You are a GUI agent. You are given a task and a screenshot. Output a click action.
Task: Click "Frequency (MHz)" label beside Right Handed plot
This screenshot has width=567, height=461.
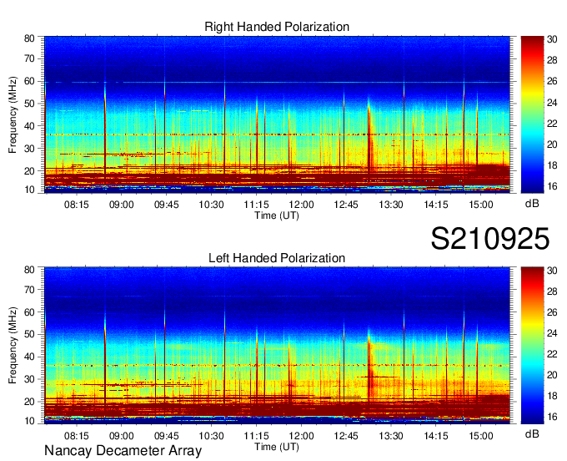click(13, 114)
